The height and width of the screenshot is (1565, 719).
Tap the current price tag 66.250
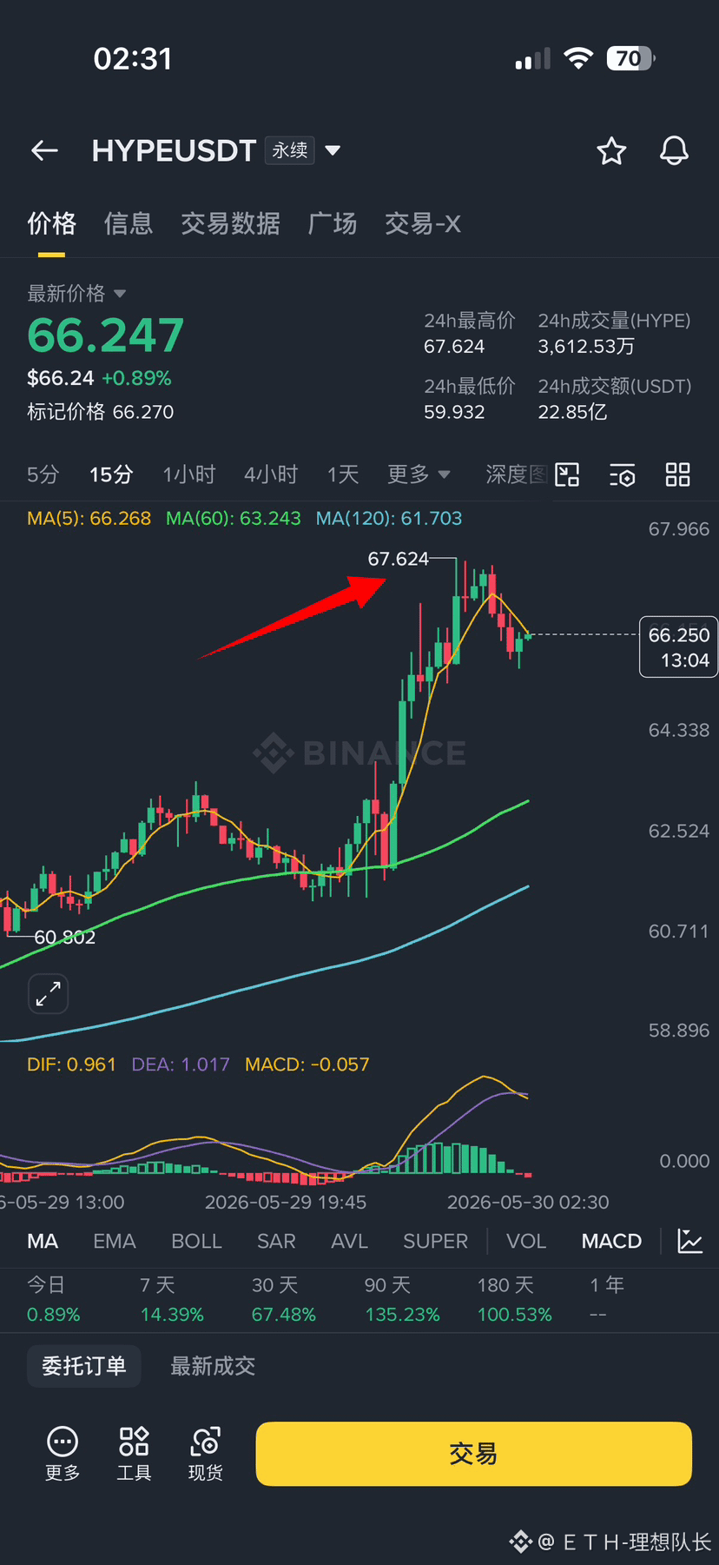(678, 647)
